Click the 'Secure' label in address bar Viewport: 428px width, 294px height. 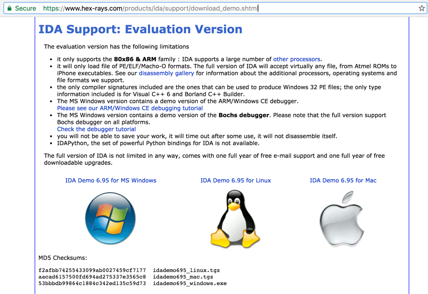(25, 8)
